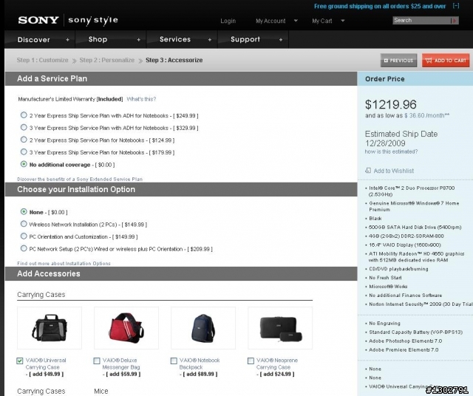Collapse the free shipping banner bracket

(x=456, y=6)
